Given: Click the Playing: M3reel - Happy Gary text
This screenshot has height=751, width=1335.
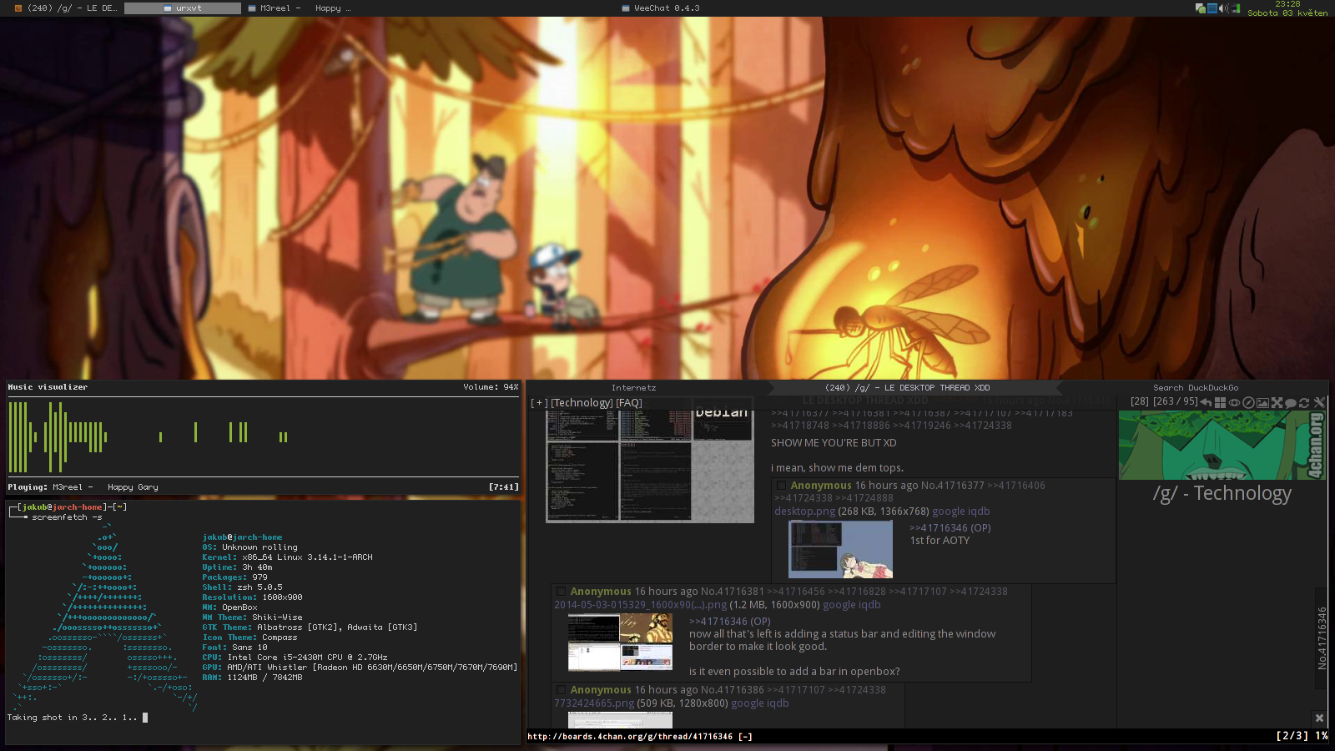Looking at the screenshot, I should tap(83, 487).
